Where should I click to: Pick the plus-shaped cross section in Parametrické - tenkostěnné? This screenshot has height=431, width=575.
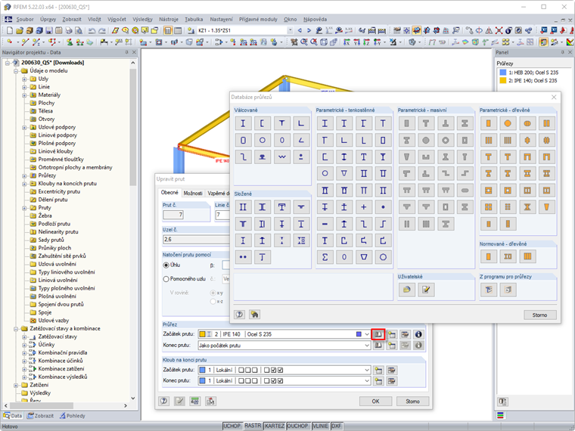(x=363, y=207)
